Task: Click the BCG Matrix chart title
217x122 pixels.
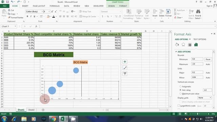Action: click(x=80, y=62)
